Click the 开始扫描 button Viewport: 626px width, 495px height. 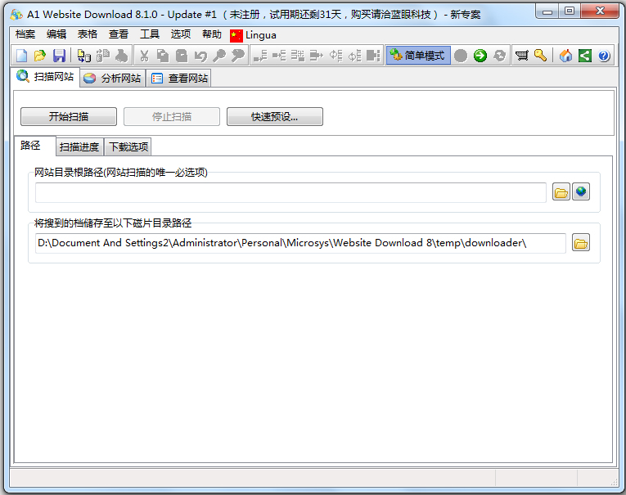tap(69, 116)
